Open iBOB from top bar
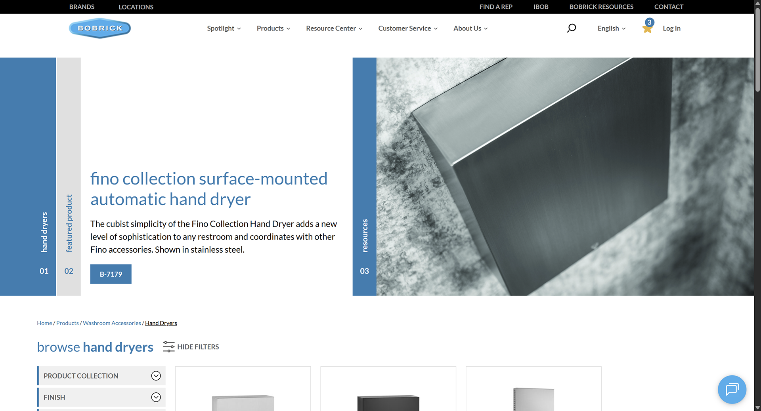The height and width of the screenshot is (411, 761). (x=541, y=7)
